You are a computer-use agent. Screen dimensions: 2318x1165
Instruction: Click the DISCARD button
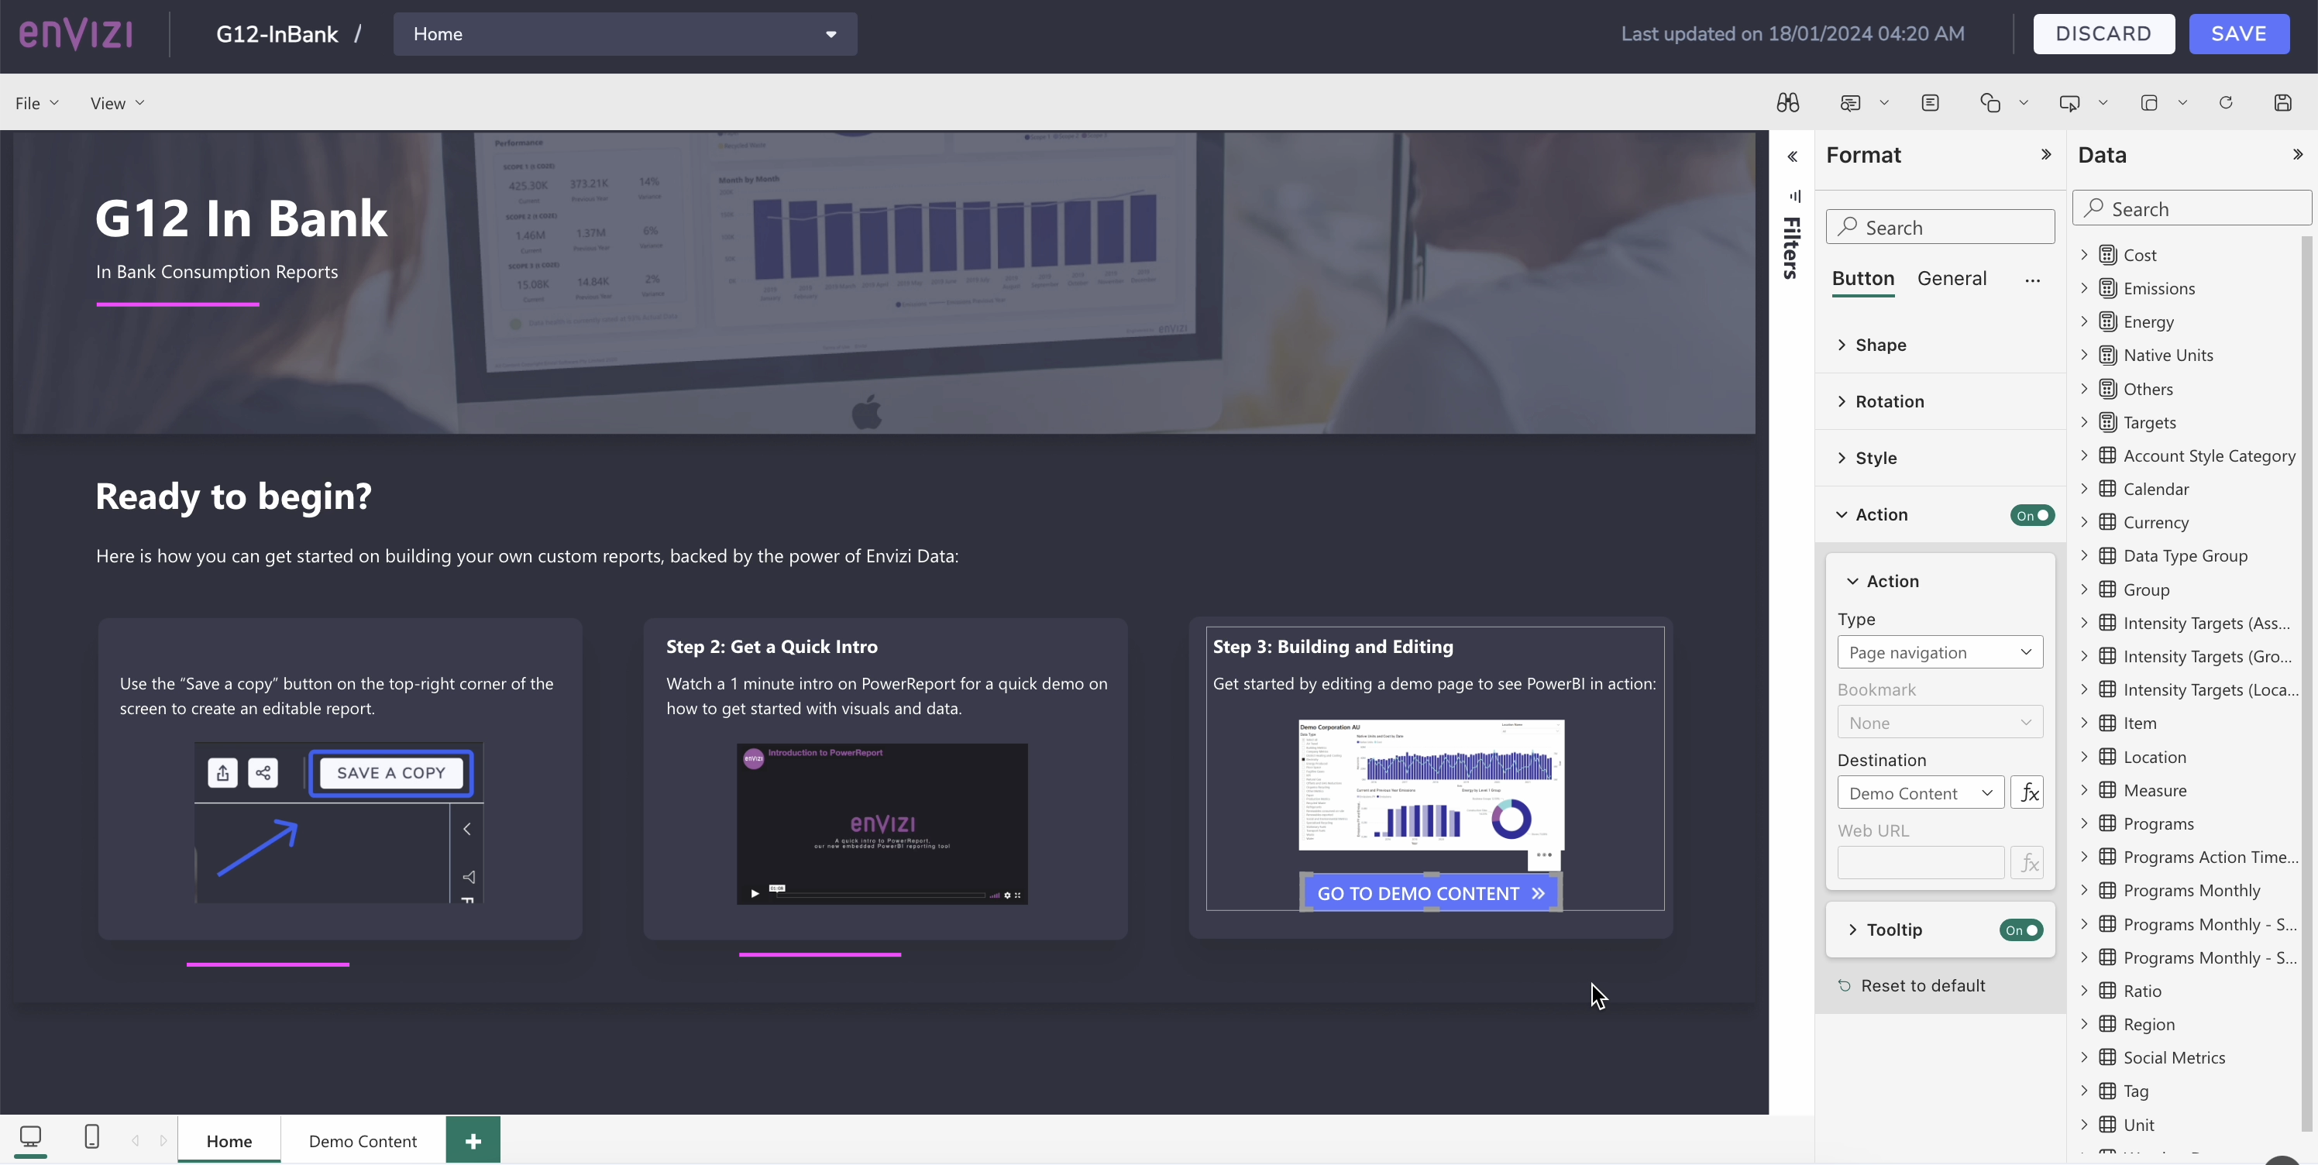2104,34
